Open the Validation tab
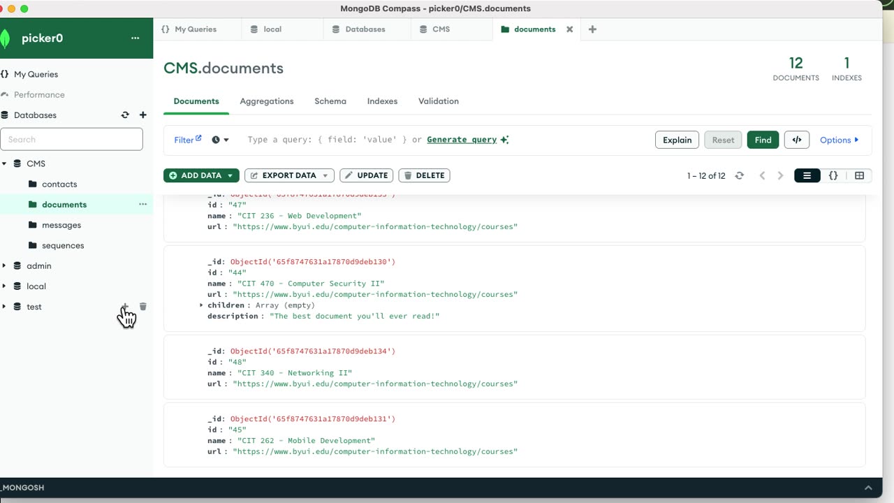The height and width of the screenshot is (503, 894). pos(439,101)
